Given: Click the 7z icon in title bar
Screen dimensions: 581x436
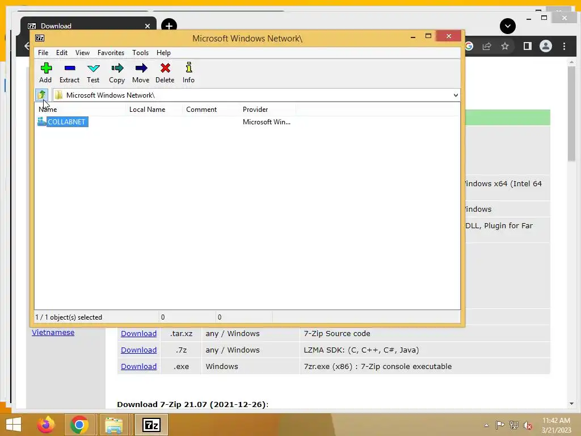Looking at the screenshot, I should point(40,38).
